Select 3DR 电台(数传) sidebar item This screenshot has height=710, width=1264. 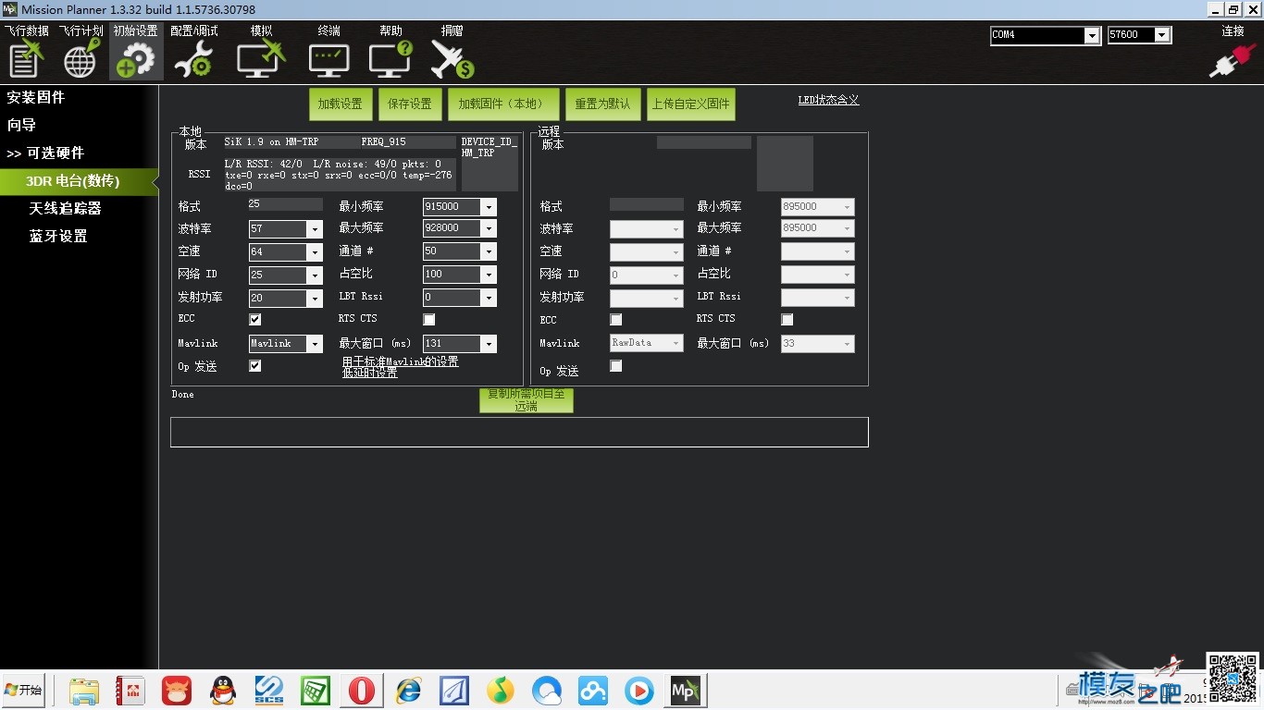pyautogui.click(x=75, y=181)
